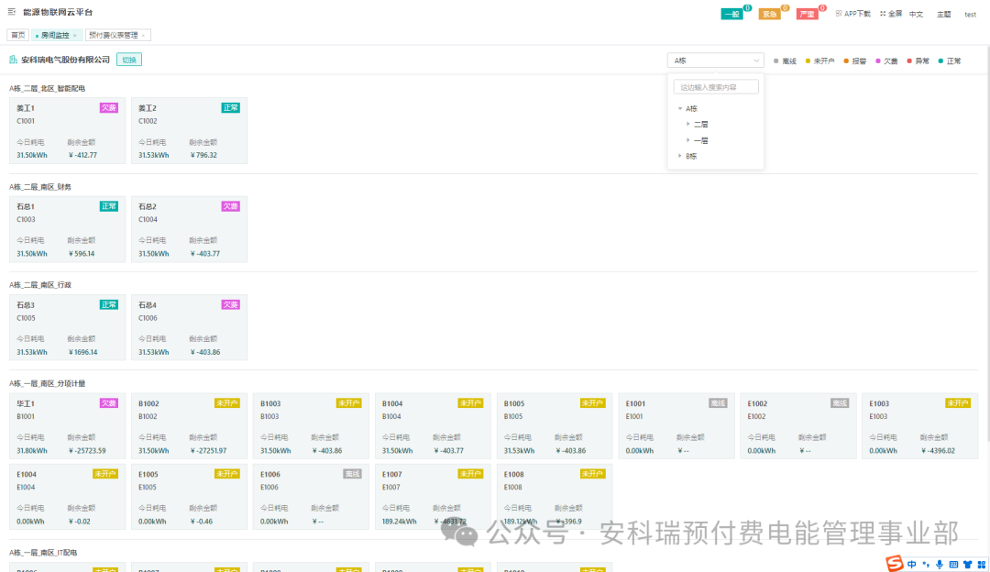Open the E1006 offline room card
Viewport: 990px width, 572px height.
311,497
